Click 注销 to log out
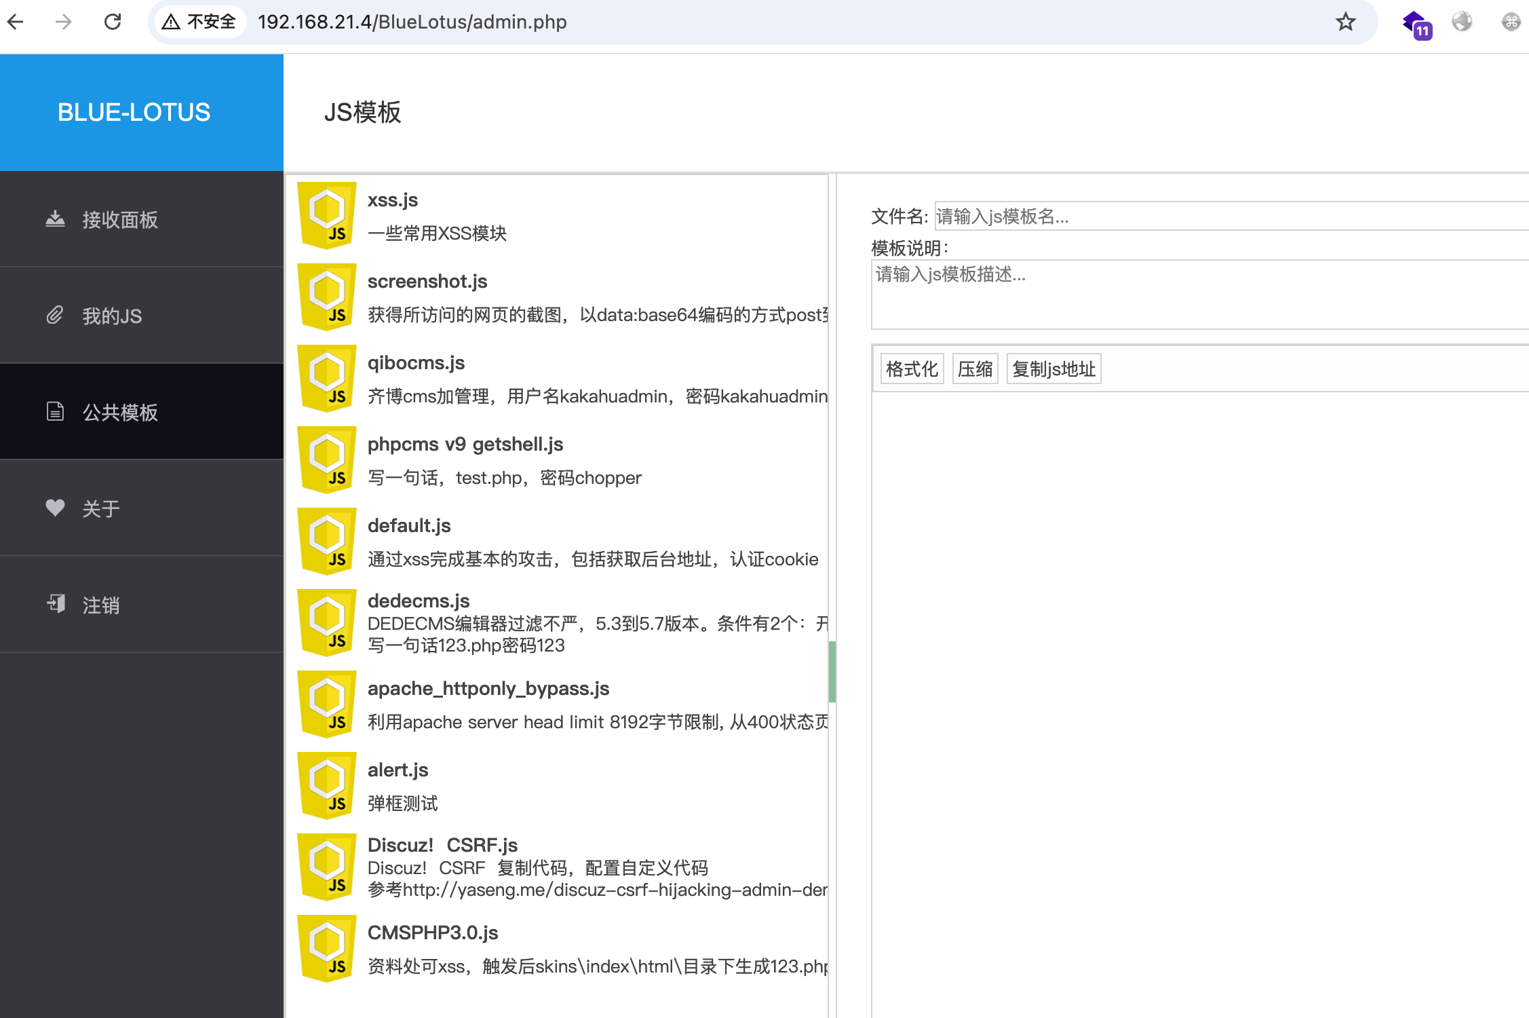 click(141, 605)
